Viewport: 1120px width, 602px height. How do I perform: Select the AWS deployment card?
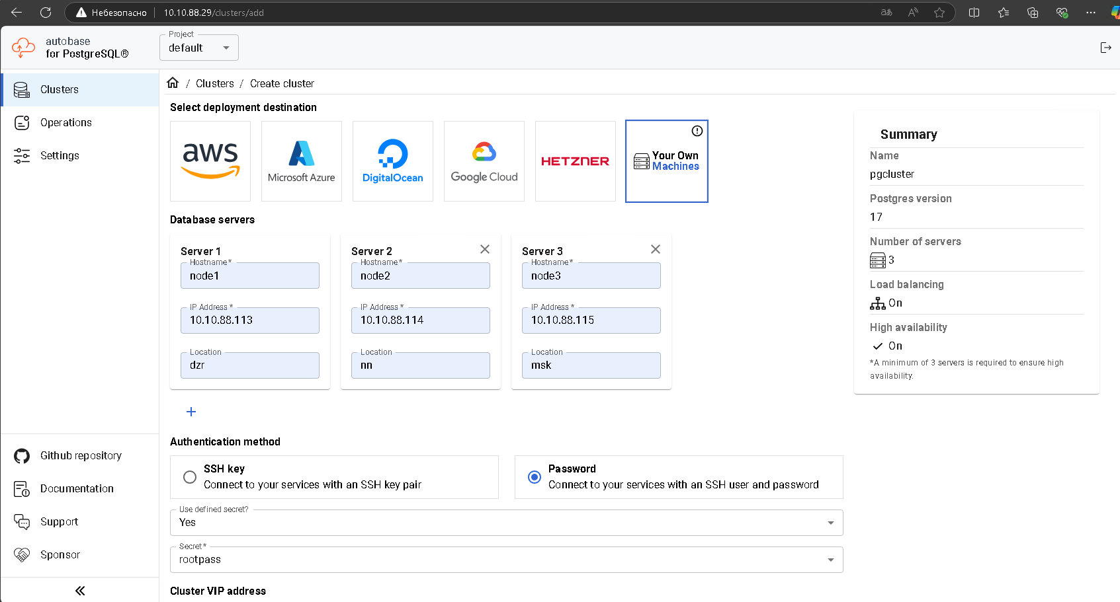coord(210,161)
